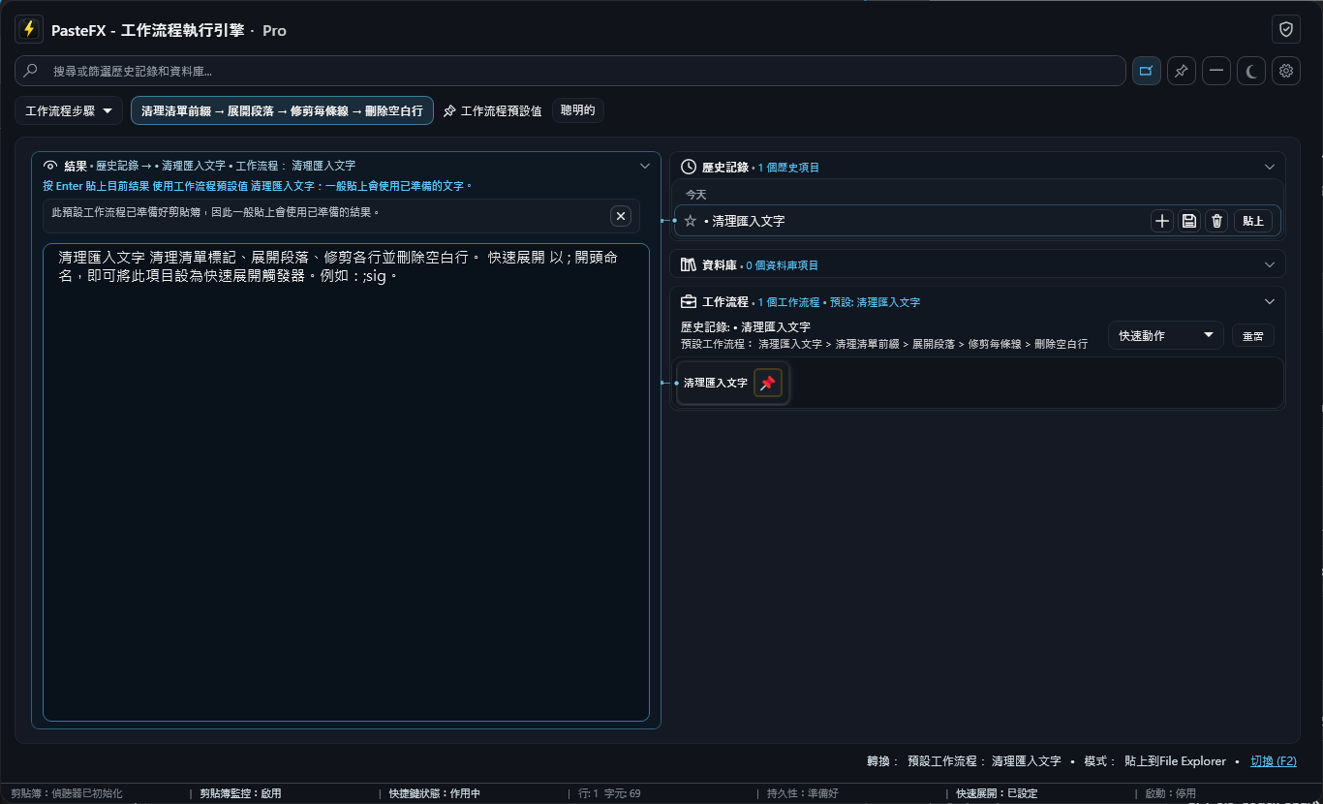Star the 清理匯入文字 history item
1323x804 pixels.
pos(691,221)
